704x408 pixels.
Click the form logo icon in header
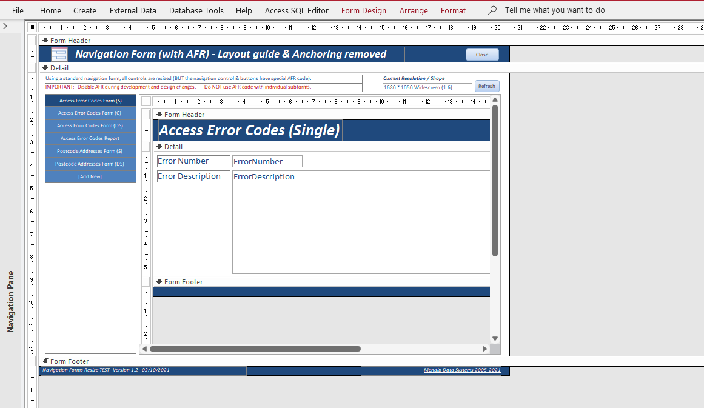pos(59,55)
